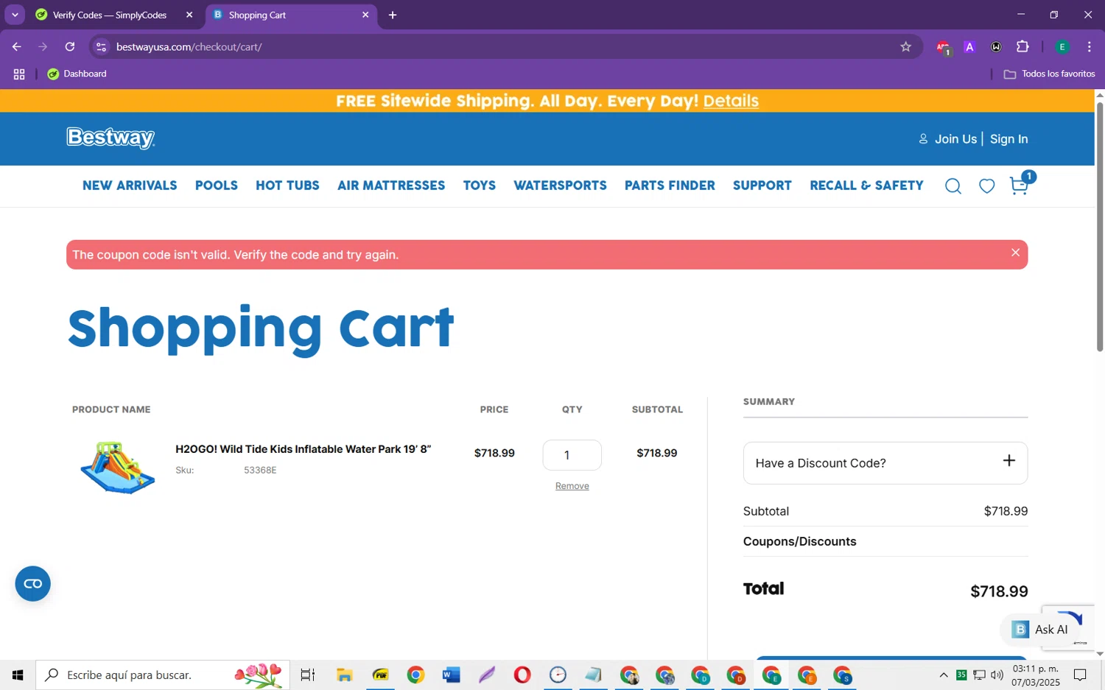Viewport: 1105px width, 690px height.
Task: Open the Word app on the taskbar
Action: pyautogui.click(x=452, y=675)
